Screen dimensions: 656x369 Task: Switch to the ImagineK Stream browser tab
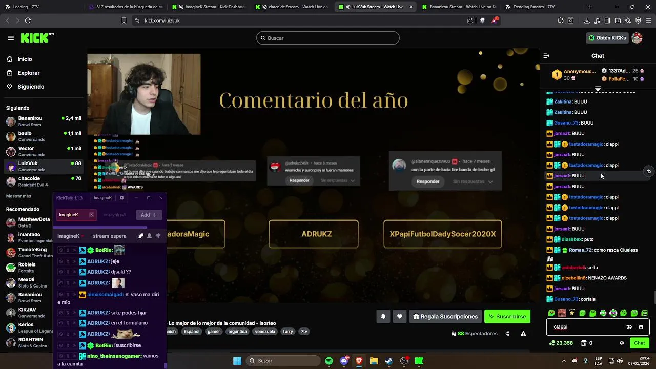click(x=208, y=7)
